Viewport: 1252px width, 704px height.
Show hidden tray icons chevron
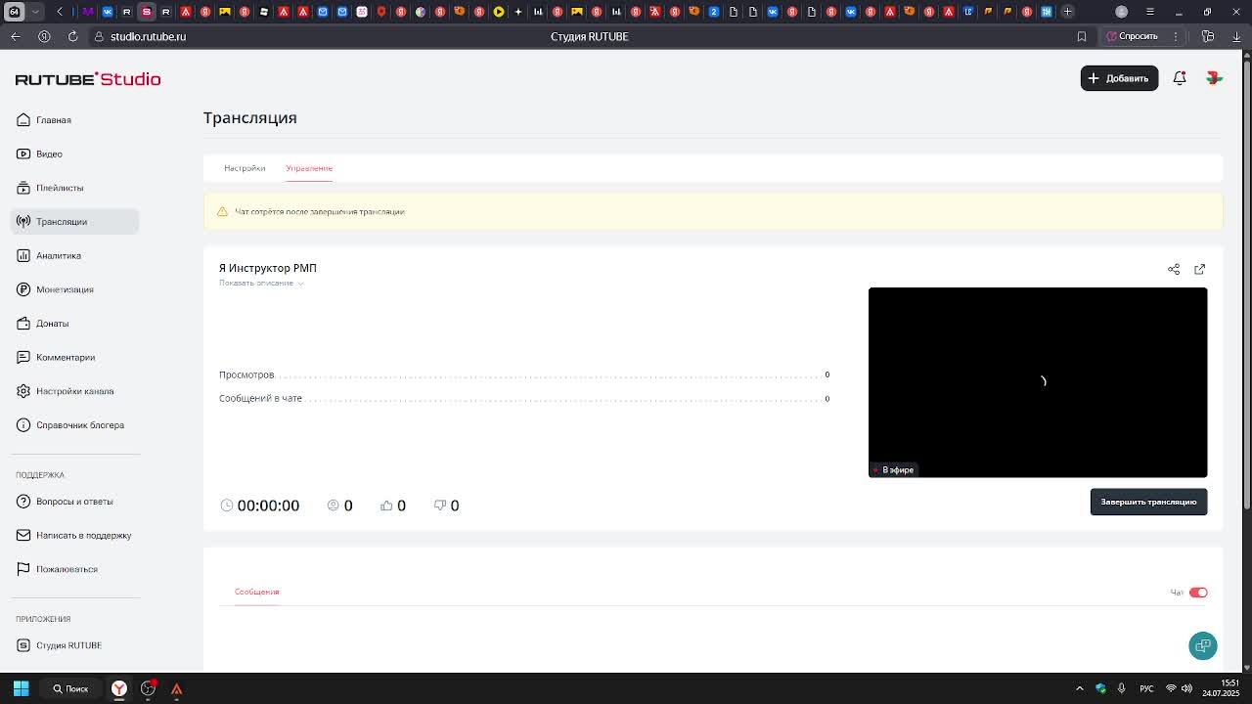coord(1080,688)
